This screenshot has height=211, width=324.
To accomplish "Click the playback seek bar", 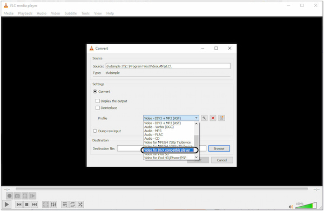I will (x=162, y=189).
